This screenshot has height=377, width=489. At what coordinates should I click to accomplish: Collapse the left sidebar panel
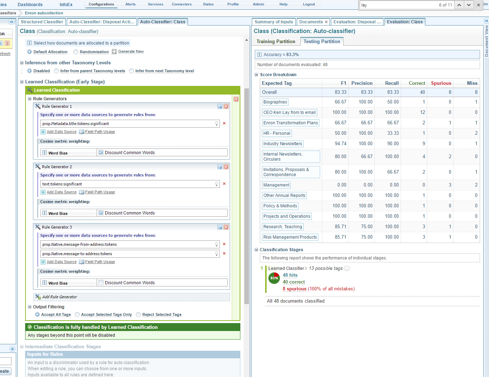coord(11,22)
